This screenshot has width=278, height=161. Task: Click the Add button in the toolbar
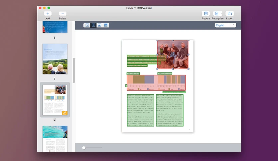click(47, 14)
